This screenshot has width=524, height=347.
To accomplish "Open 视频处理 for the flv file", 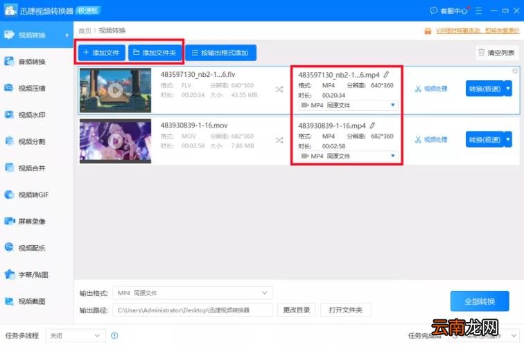I will pyautogui.click(x=431, y=89).
